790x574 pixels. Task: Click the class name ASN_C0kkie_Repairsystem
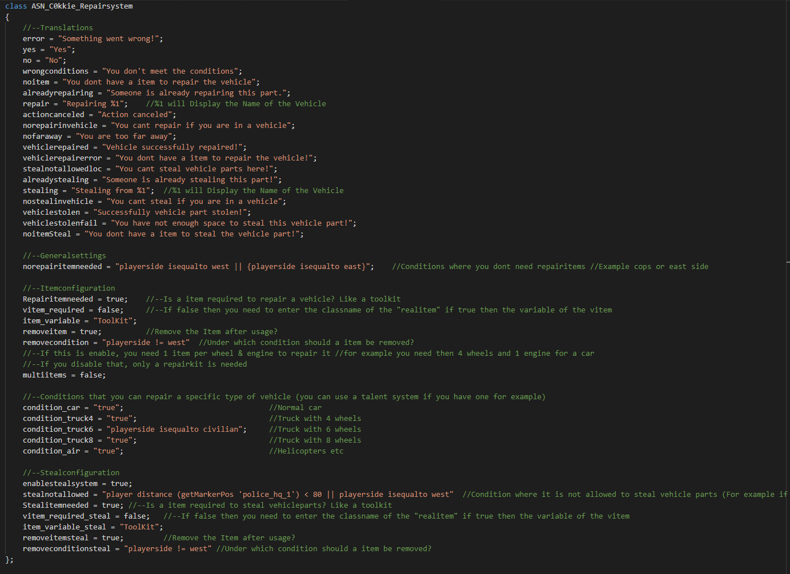click(82, 6)
